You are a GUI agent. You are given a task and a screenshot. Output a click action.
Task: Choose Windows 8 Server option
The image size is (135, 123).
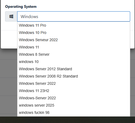[x=74, y=54]
